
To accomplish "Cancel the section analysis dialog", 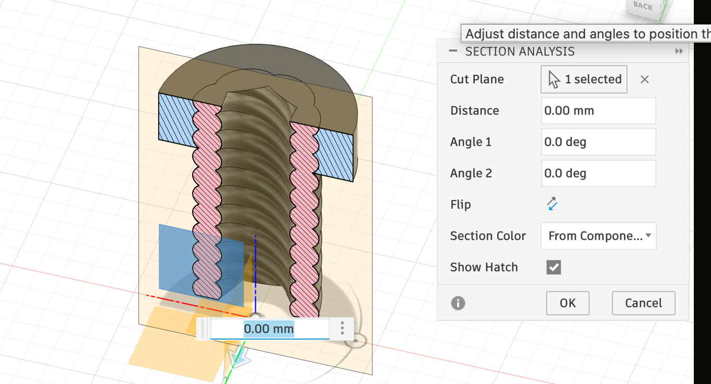I will pos(643,303).
